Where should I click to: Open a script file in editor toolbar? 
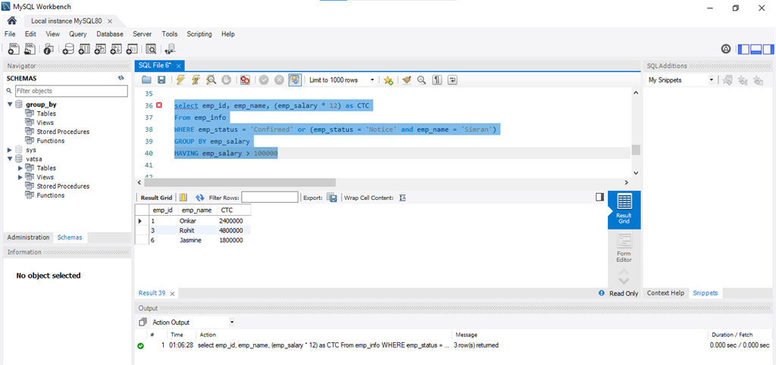click(146, 80)
